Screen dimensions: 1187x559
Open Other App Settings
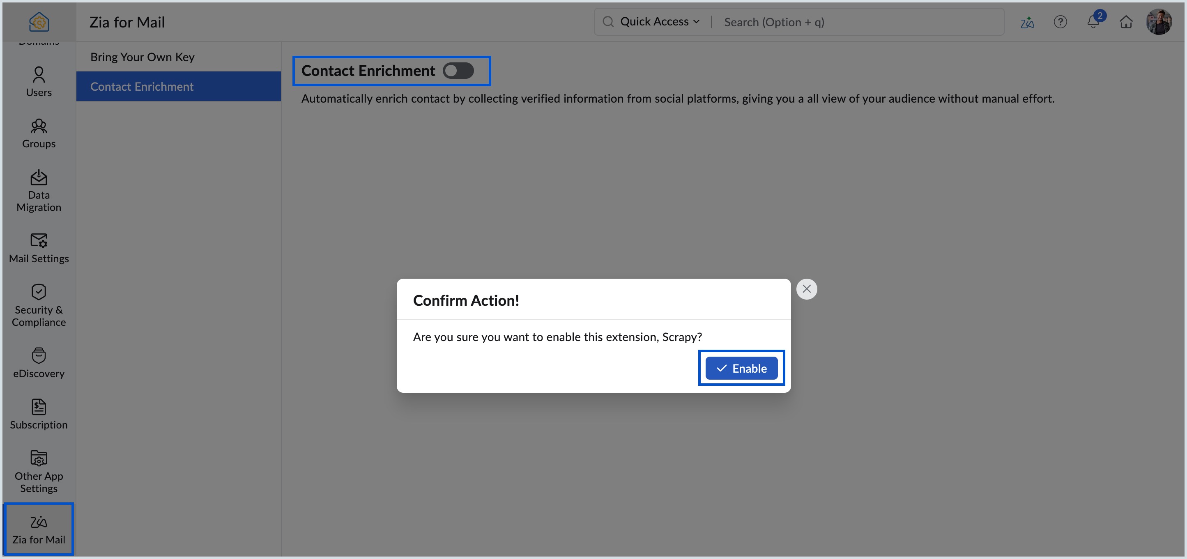tap(38, 471)
